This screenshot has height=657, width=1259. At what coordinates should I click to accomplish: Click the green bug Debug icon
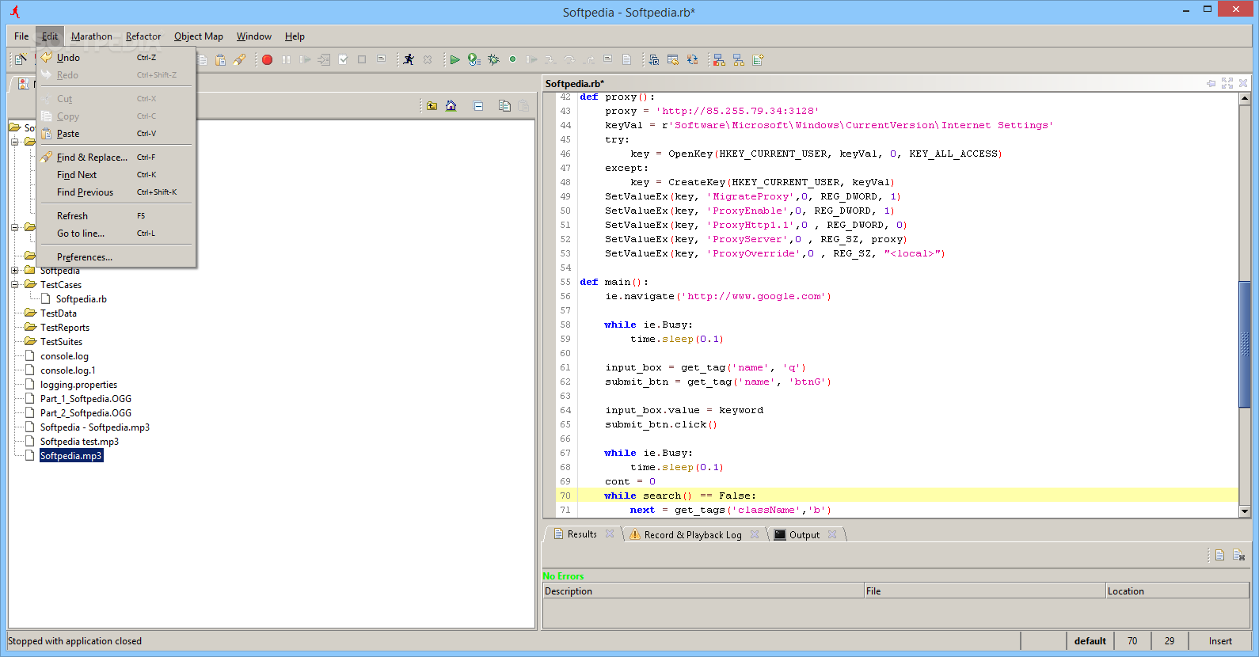click(x=493, y=59)
